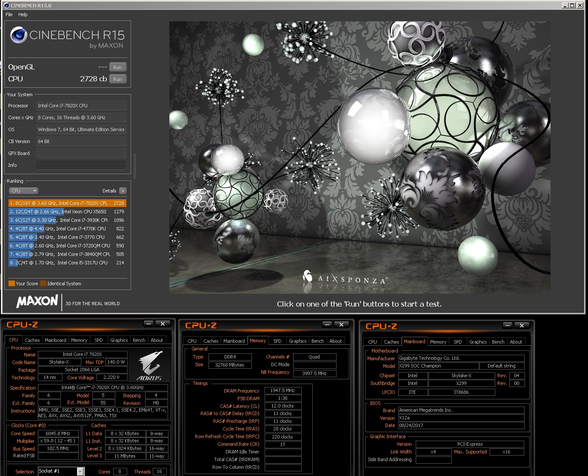Click the MAXON logo
The image size is (588, 476).
coord(37,301)
